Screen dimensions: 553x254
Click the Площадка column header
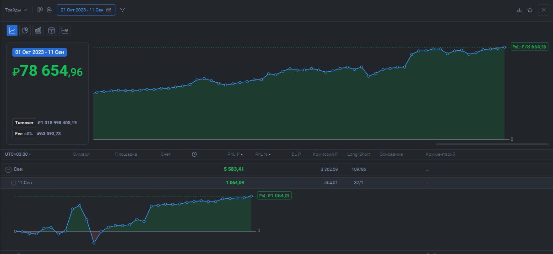coord(126,154)
